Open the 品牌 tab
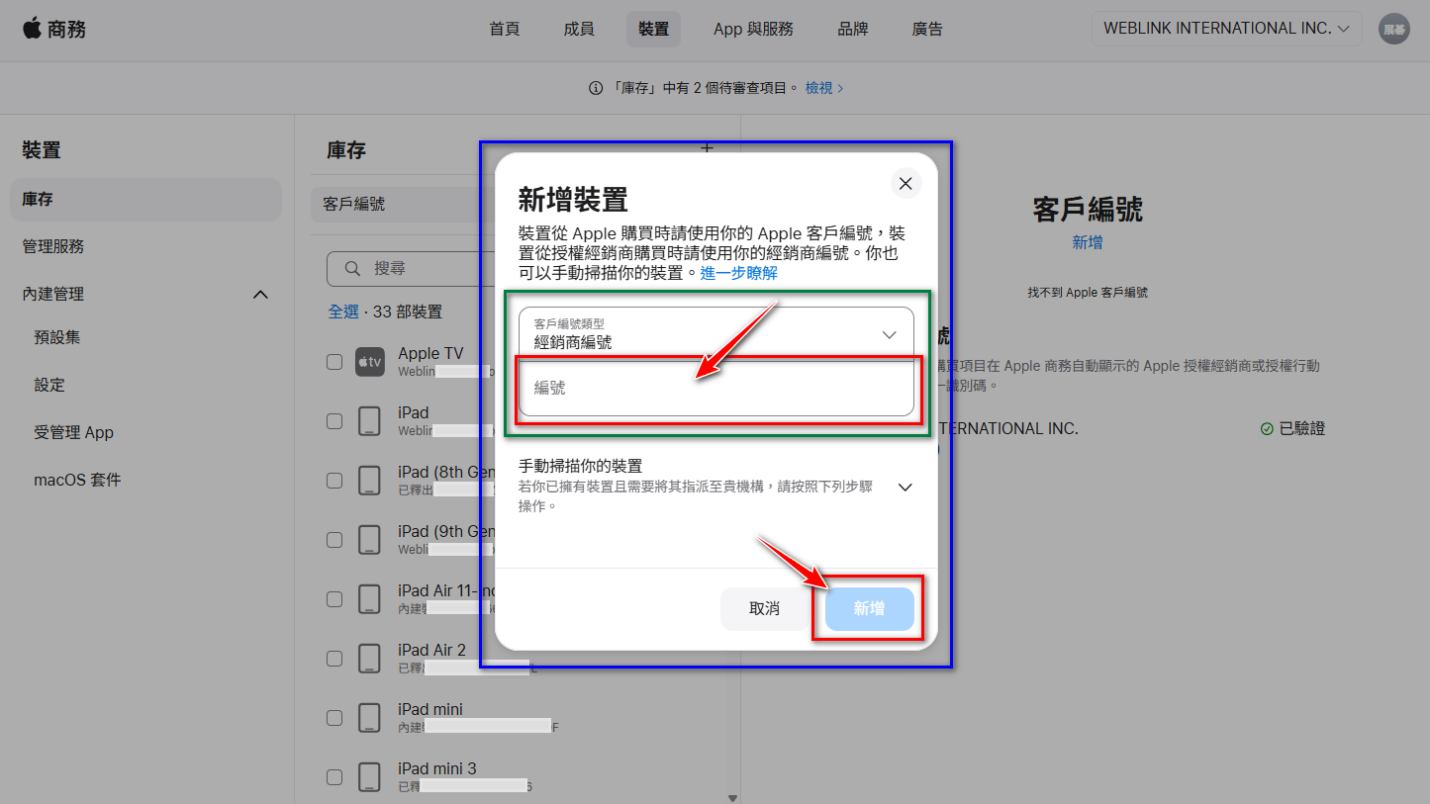 click(853, 29)
